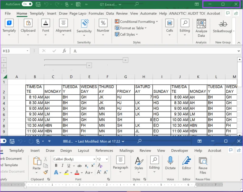Expand the Excel formula bar
The image size is (243, 192).
[x=239, y=51]
